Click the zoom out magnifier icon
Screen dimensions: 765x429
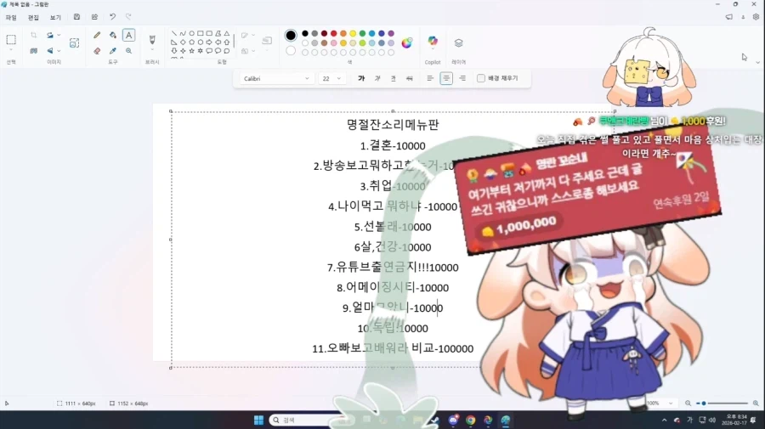[x=688, y=404]
